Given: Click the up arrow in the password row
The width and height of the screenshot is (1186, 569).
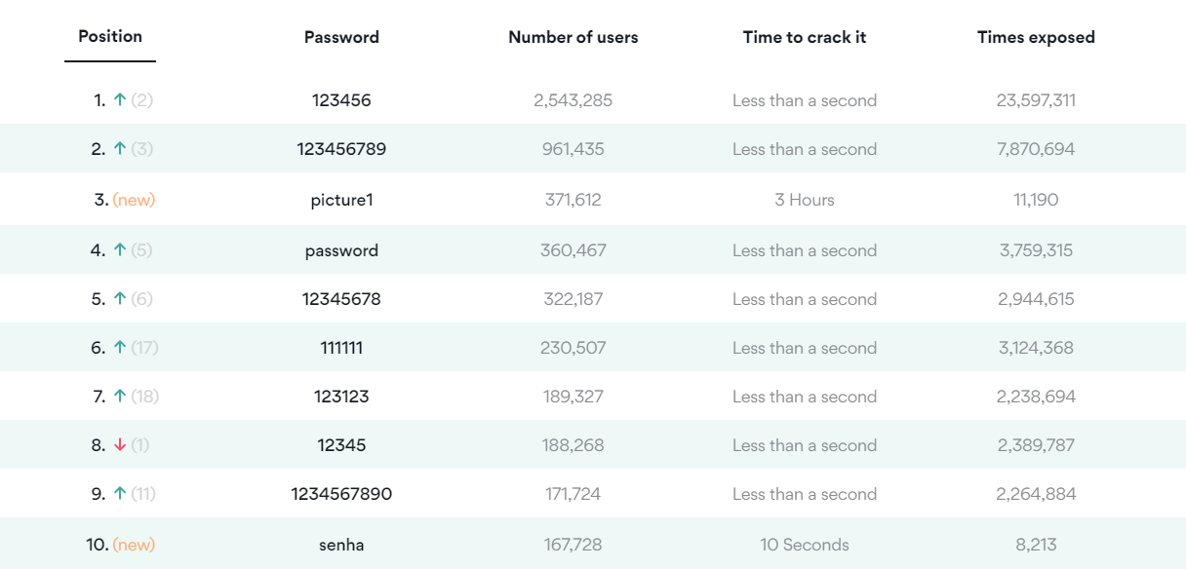Looking at the screenshot, I should (120, 250).
